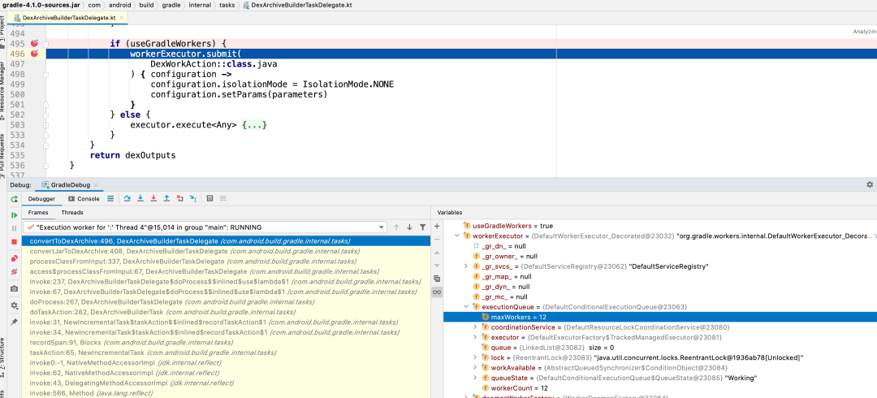877x398 pixels.
Task: Click the 'tasks' breadcrumb in navigation bar
Action: point(228,5)
